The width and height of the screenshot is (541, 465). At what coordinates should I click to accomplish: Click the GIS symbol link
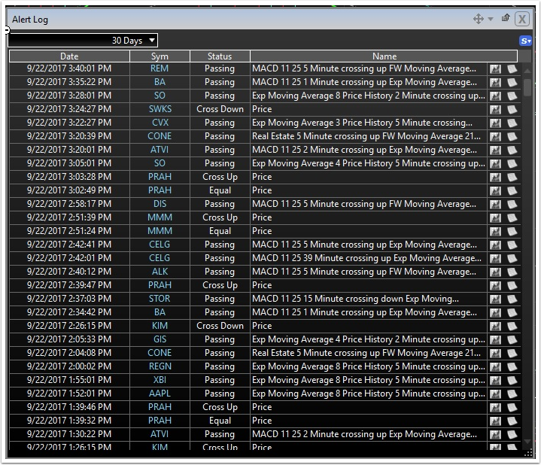click(160, 339)
